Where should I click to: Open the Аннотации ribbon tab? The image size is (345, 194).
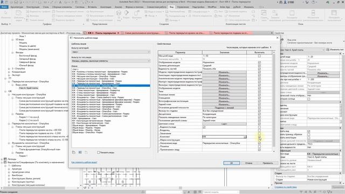pyautogui.click(x=106, y=7)
